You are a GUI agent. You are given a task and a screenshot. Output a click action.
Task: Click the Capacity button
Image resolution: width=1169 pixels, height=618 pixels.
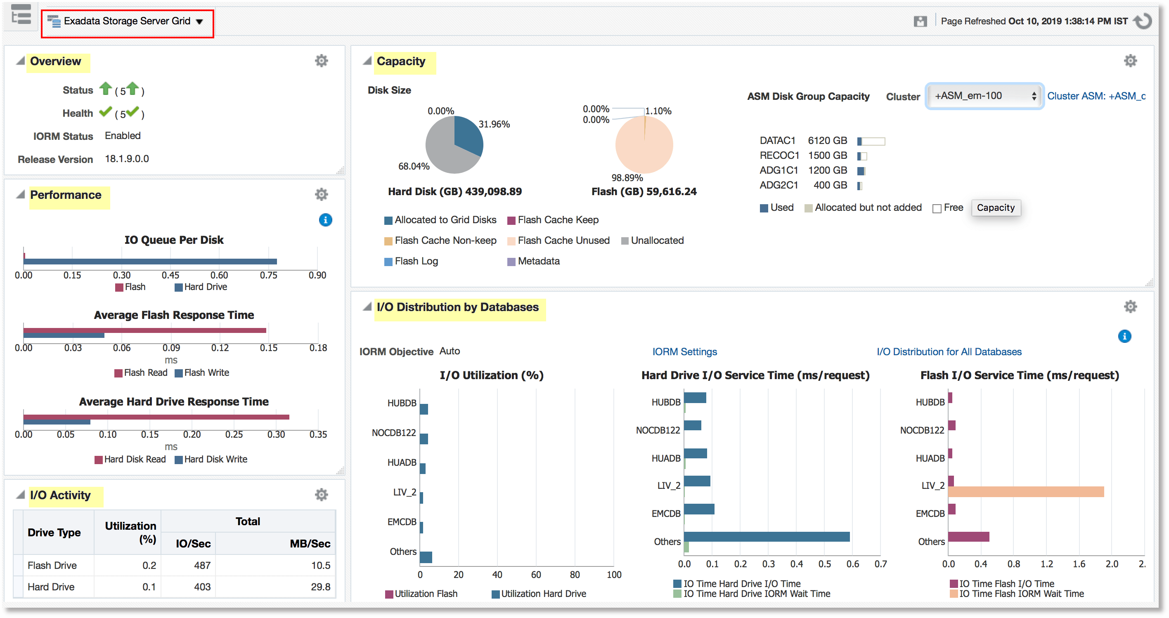tap(996, 208)
